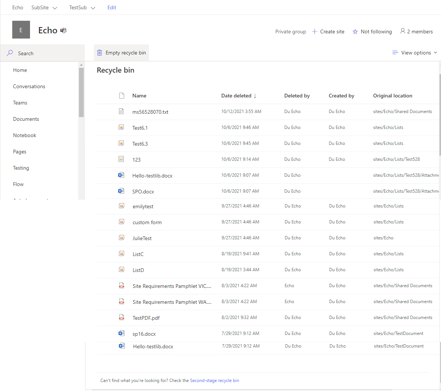Open Documents from the left navigation
The width and height of the screenshot is (441, 392).
[26, 119]
